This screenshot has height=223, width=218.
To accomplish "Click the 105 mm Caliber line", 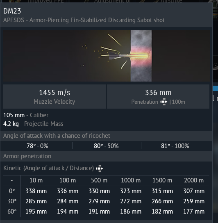I will [26, 115].
